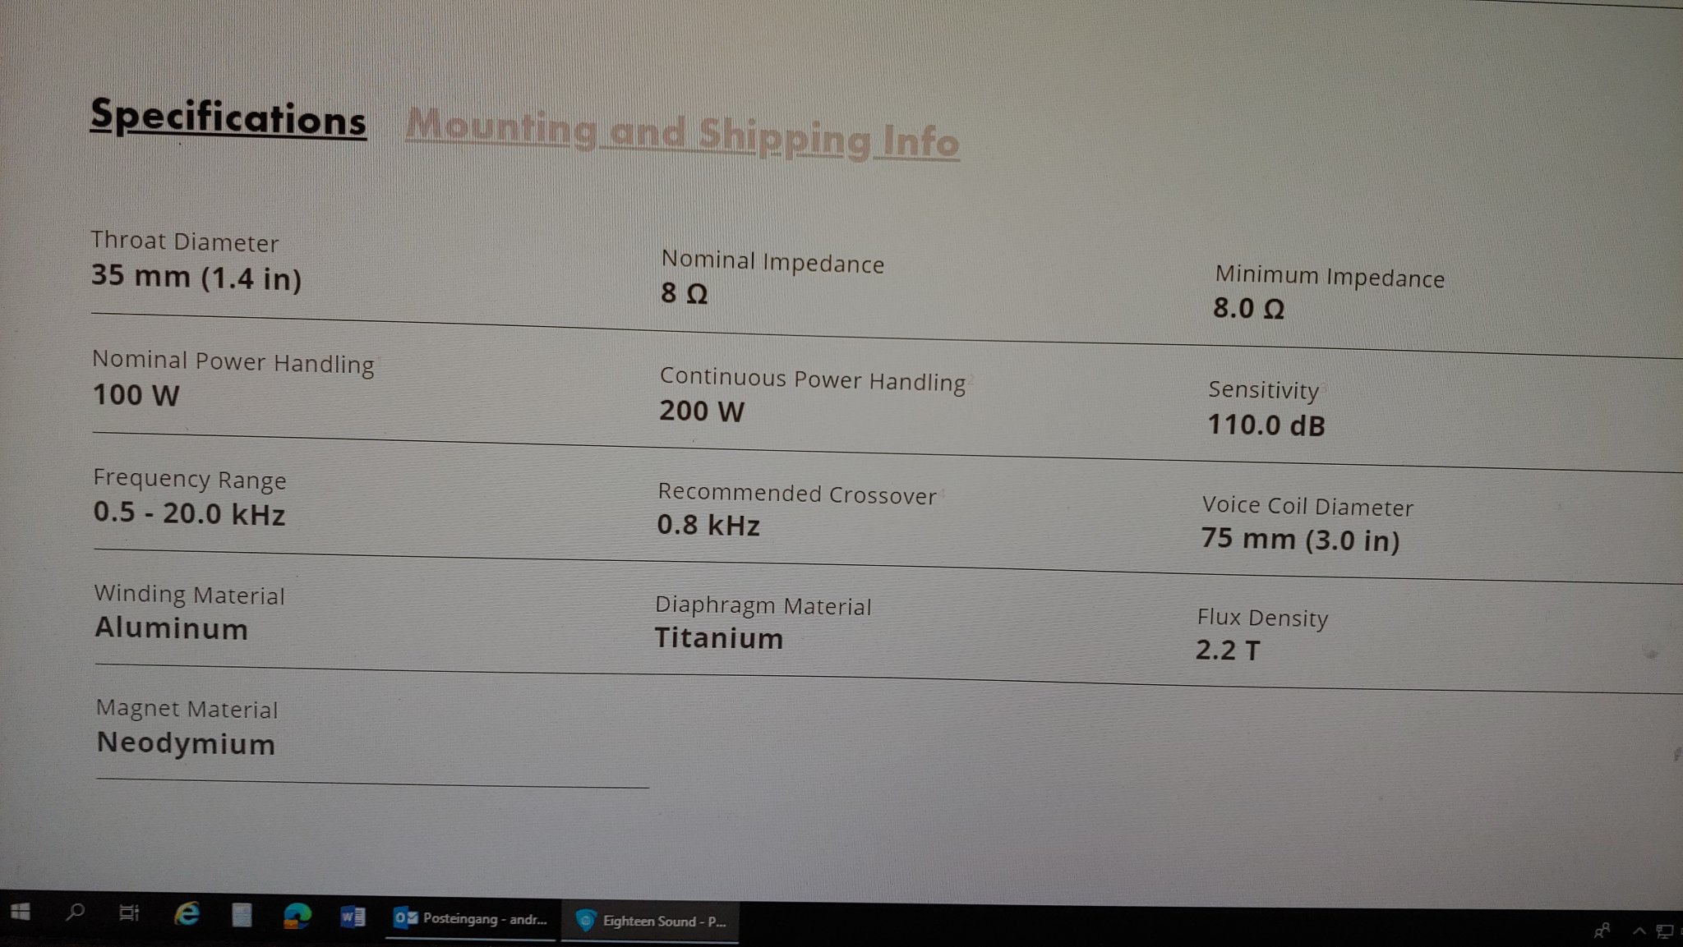This screenshot has height=947, width=1683.
Task: Expand hidden system tray icons chevron
Action: pos(1639,931)
